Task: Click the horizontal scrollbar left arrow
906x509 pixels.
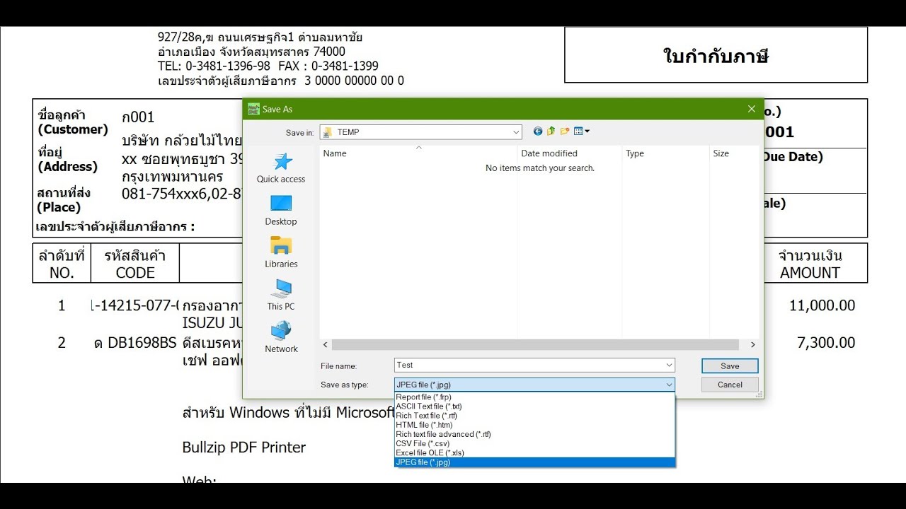Action: (326, 345)
